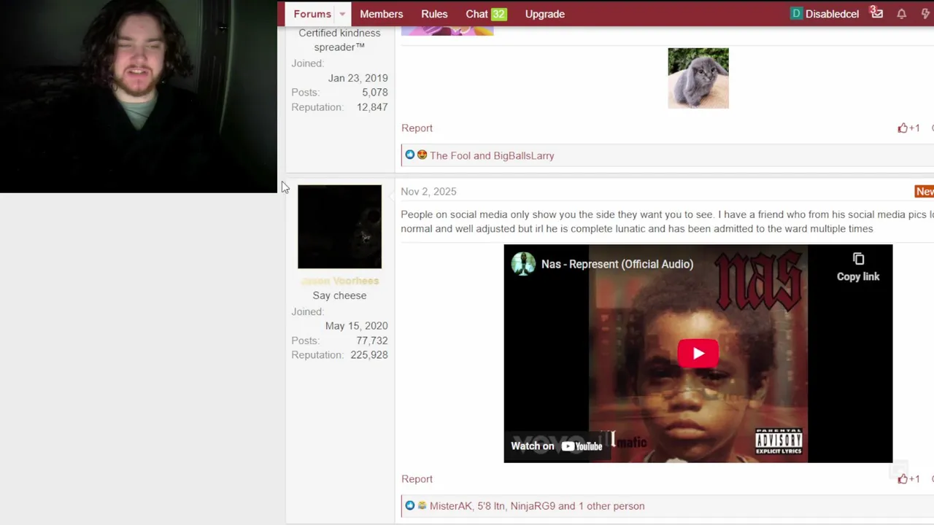Open the Say cheese user's avatar
Screen dimensions: 934x525
[339, 227]
